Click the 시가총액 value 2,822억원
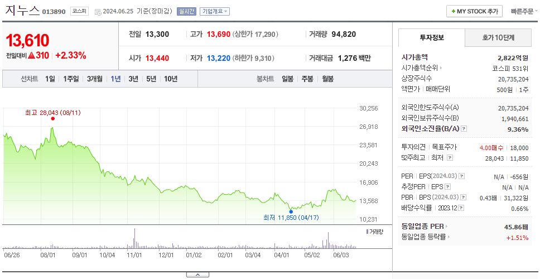 tap(513, 58)
